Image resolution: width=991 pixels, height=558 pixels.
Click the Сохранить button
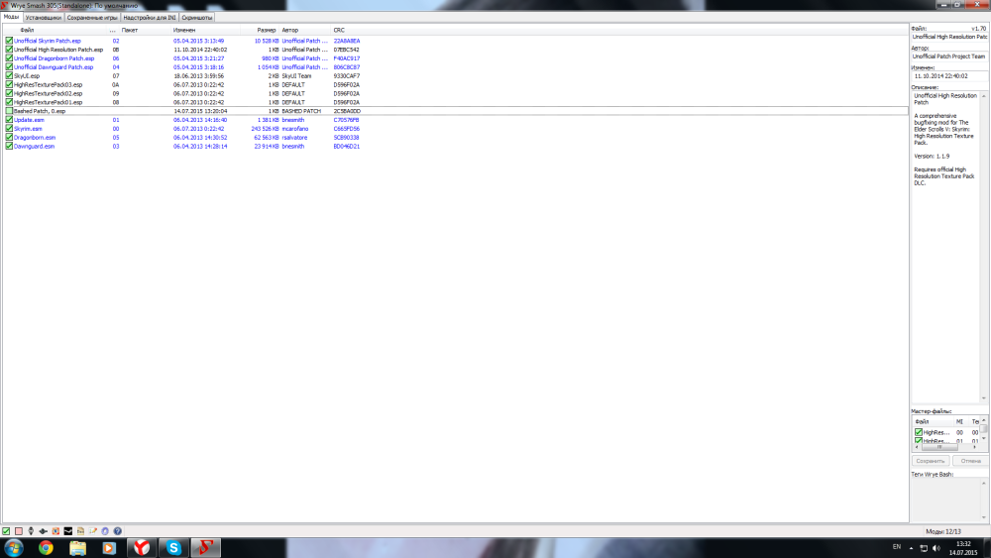click(931, 461)
